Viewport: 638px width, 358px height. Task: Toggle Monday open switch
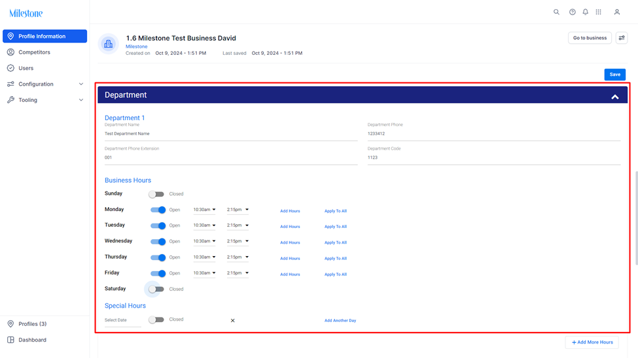click(158, 210)
